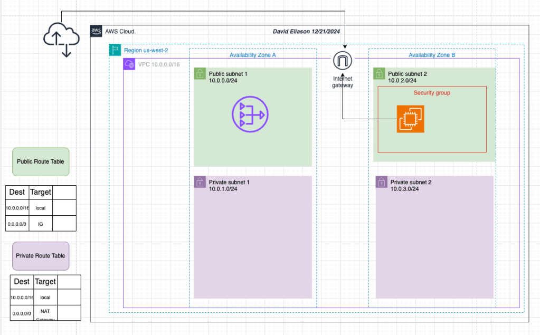
Task: Select the Private subnet 1 lock icon
Action: click(200, 182)
